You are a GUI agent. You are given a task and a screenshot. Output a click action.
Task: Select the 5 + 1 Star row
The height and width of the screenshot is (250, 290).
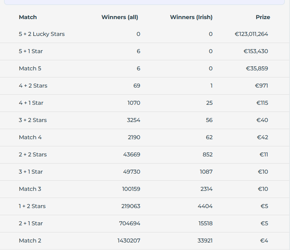(145, 52)
